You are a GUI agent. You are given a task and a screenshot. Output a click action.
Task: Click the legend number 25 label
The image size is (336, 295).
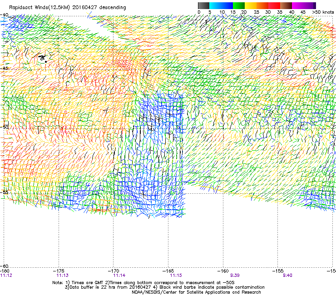pyautogui.click(x=257, y=12)
